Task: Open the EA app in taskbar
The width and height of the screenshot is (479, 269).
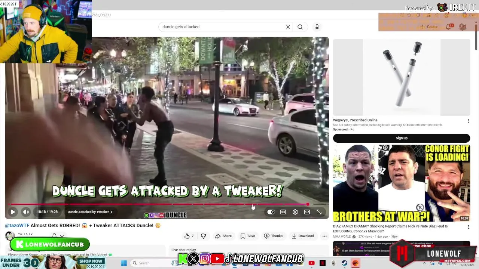Action: point(355,263)
